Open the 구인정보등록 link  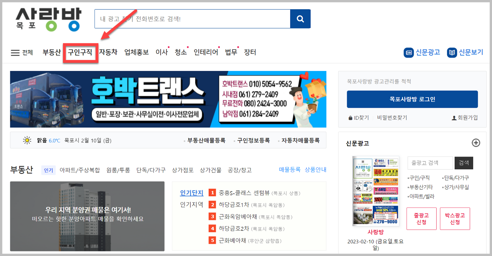point(253,140)
